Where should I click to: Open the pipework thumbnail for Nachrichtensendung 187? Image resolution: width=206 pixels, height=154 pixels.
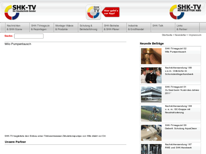(x=151, y=149)
